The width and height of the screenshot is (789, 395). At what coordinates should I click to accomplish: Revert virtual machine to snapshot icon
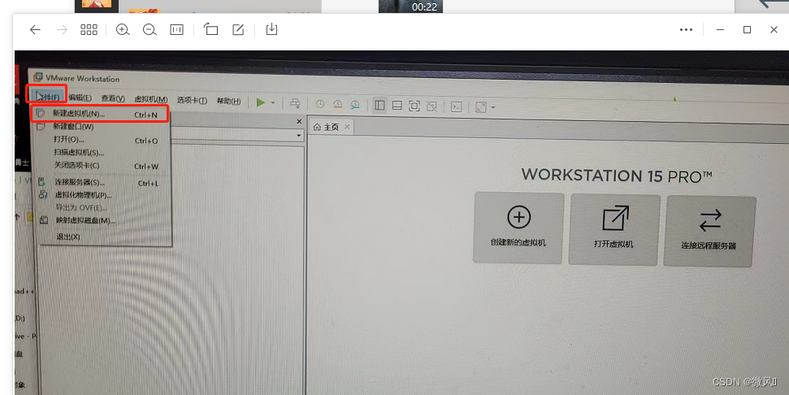[x=338, y=105]
